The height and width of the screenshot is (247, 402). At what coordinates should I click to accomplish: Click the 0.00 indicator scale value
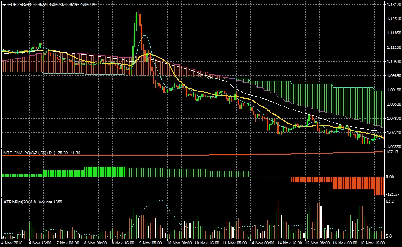tap(390, 177)
